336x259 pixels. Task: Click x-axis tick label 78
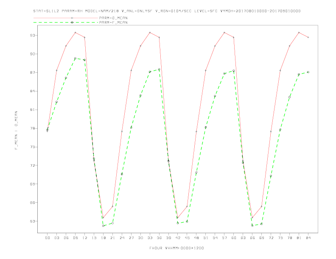[290, 238]
